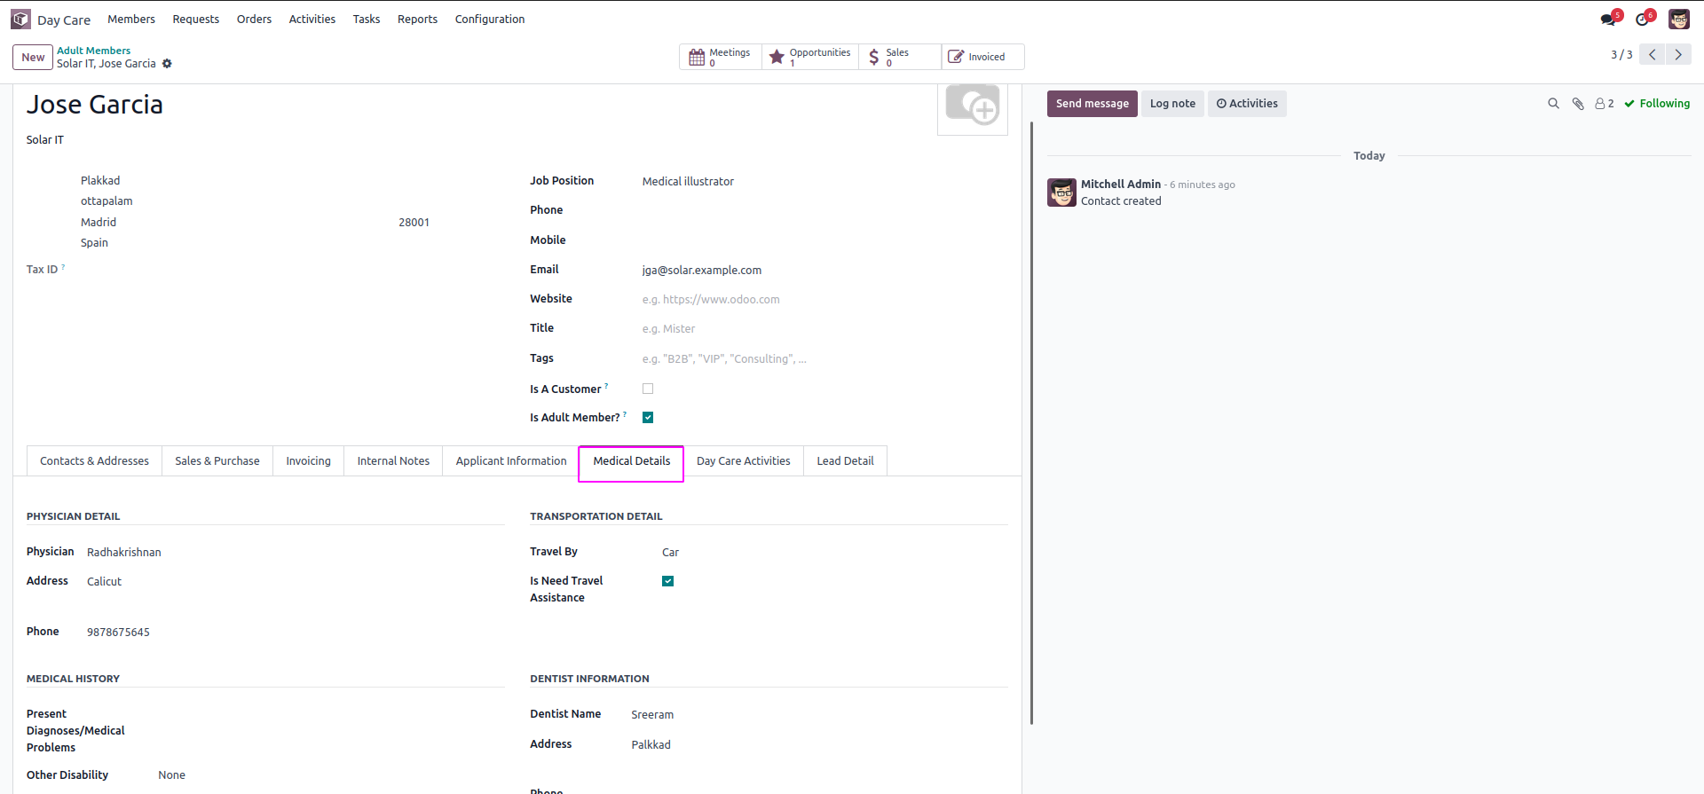Viewport: 1704px width, 794px height.
Task: Open the Title field dropdown
Action: coord(824,329)
